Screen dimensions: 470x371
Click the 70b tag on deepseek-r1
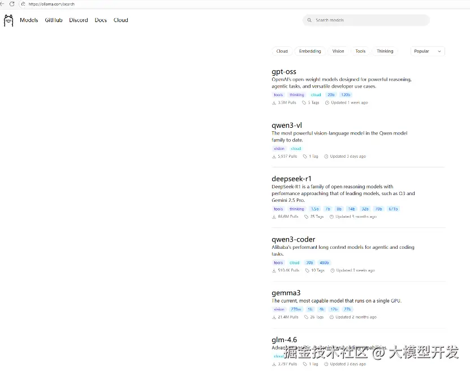coord(379,209)
